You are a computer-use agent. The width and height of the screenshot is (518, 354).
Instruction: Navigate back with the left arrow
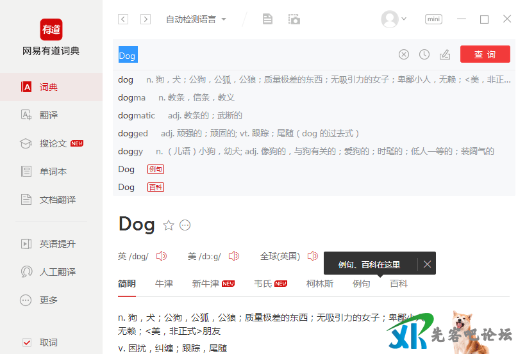pyautogui.click(x=123, y=19)
